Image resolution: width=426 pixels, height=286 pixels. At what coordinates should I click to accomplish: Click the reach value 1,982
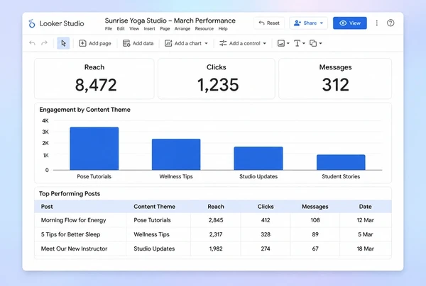216,248
